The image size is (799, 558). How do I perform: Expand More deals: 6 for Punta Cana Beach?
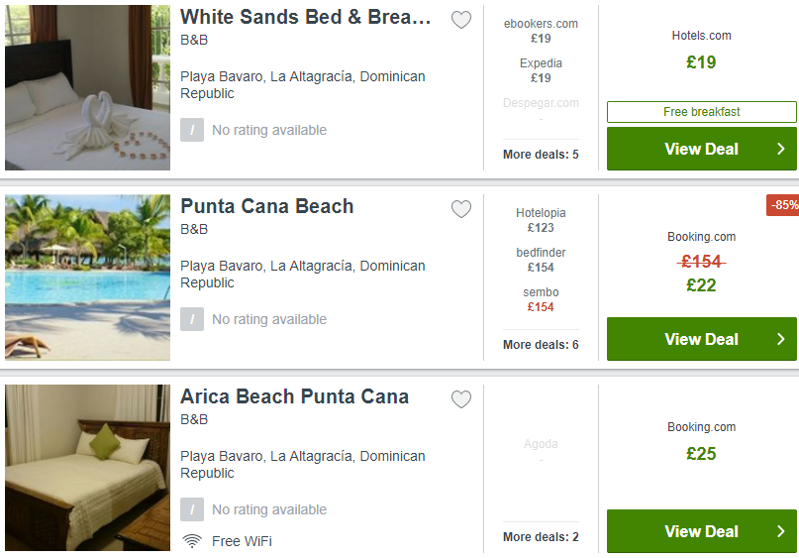click(541, 345)
